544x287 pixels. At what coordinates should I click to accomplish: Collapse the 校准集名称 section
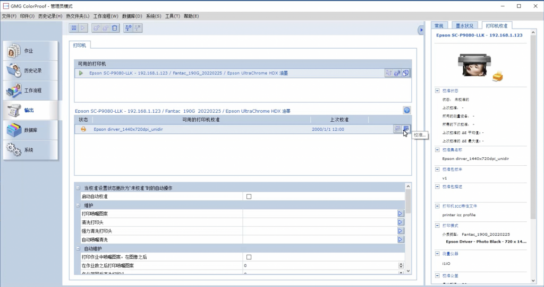coord(437,150)
